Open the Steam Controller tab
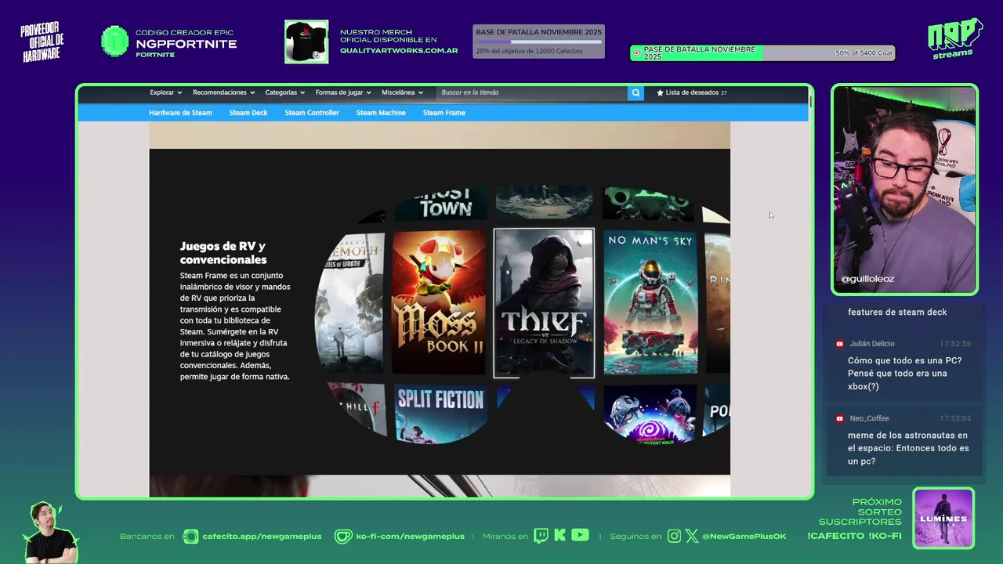This screenshot has width=1003, height=564. (x=312, y=113)
